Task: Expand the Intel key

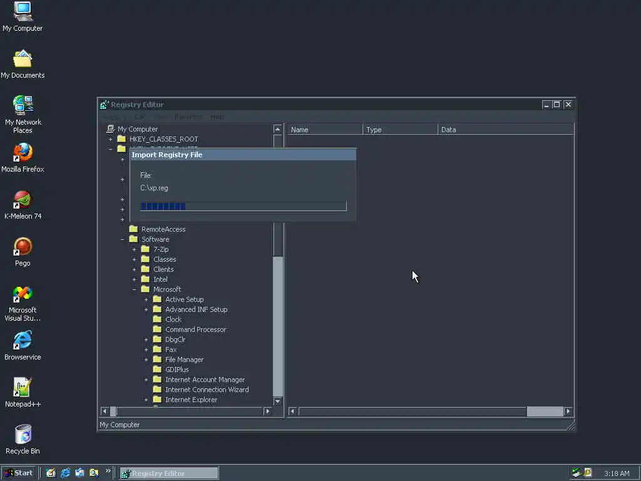Action: (x=134, y=280)
